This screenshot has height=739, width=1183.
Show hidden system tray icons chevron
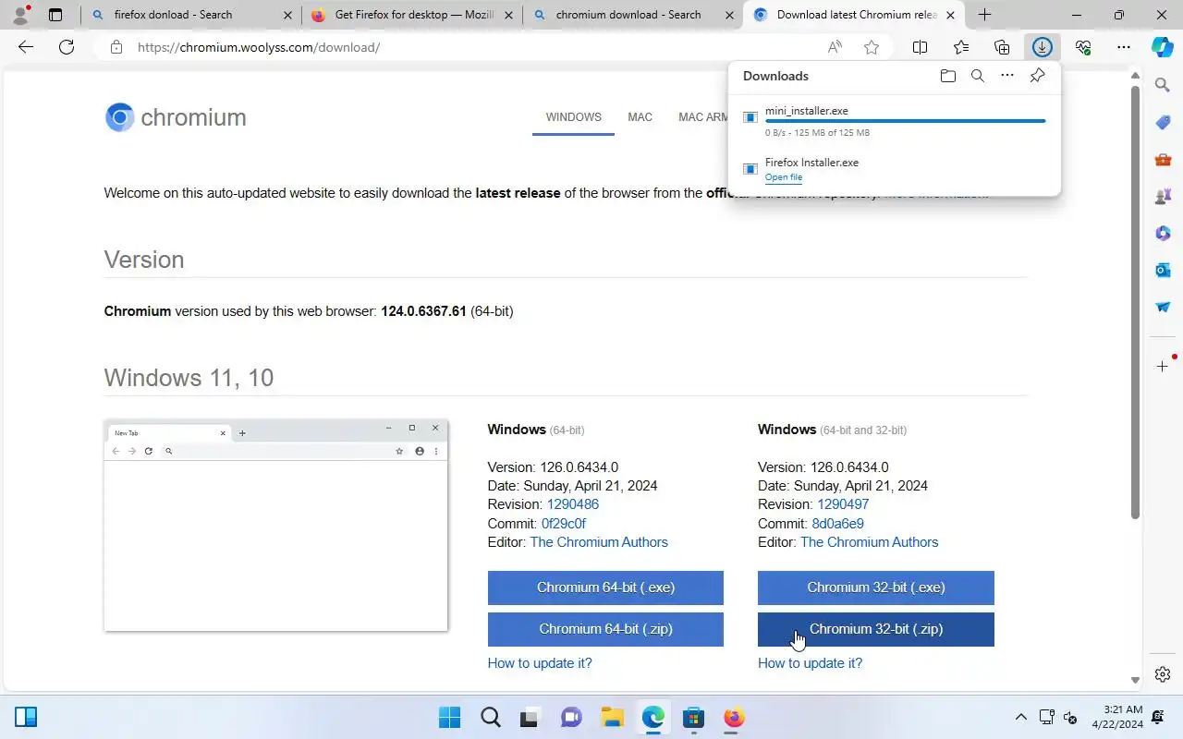tap(1021, 717)
